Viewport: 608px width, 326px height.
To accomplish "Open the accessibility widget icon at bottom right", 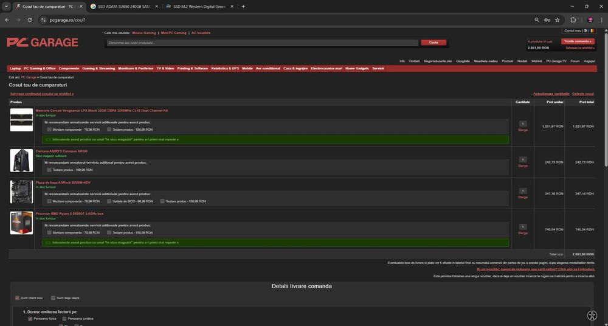I will pyautogui.click(x=592, y=315).
